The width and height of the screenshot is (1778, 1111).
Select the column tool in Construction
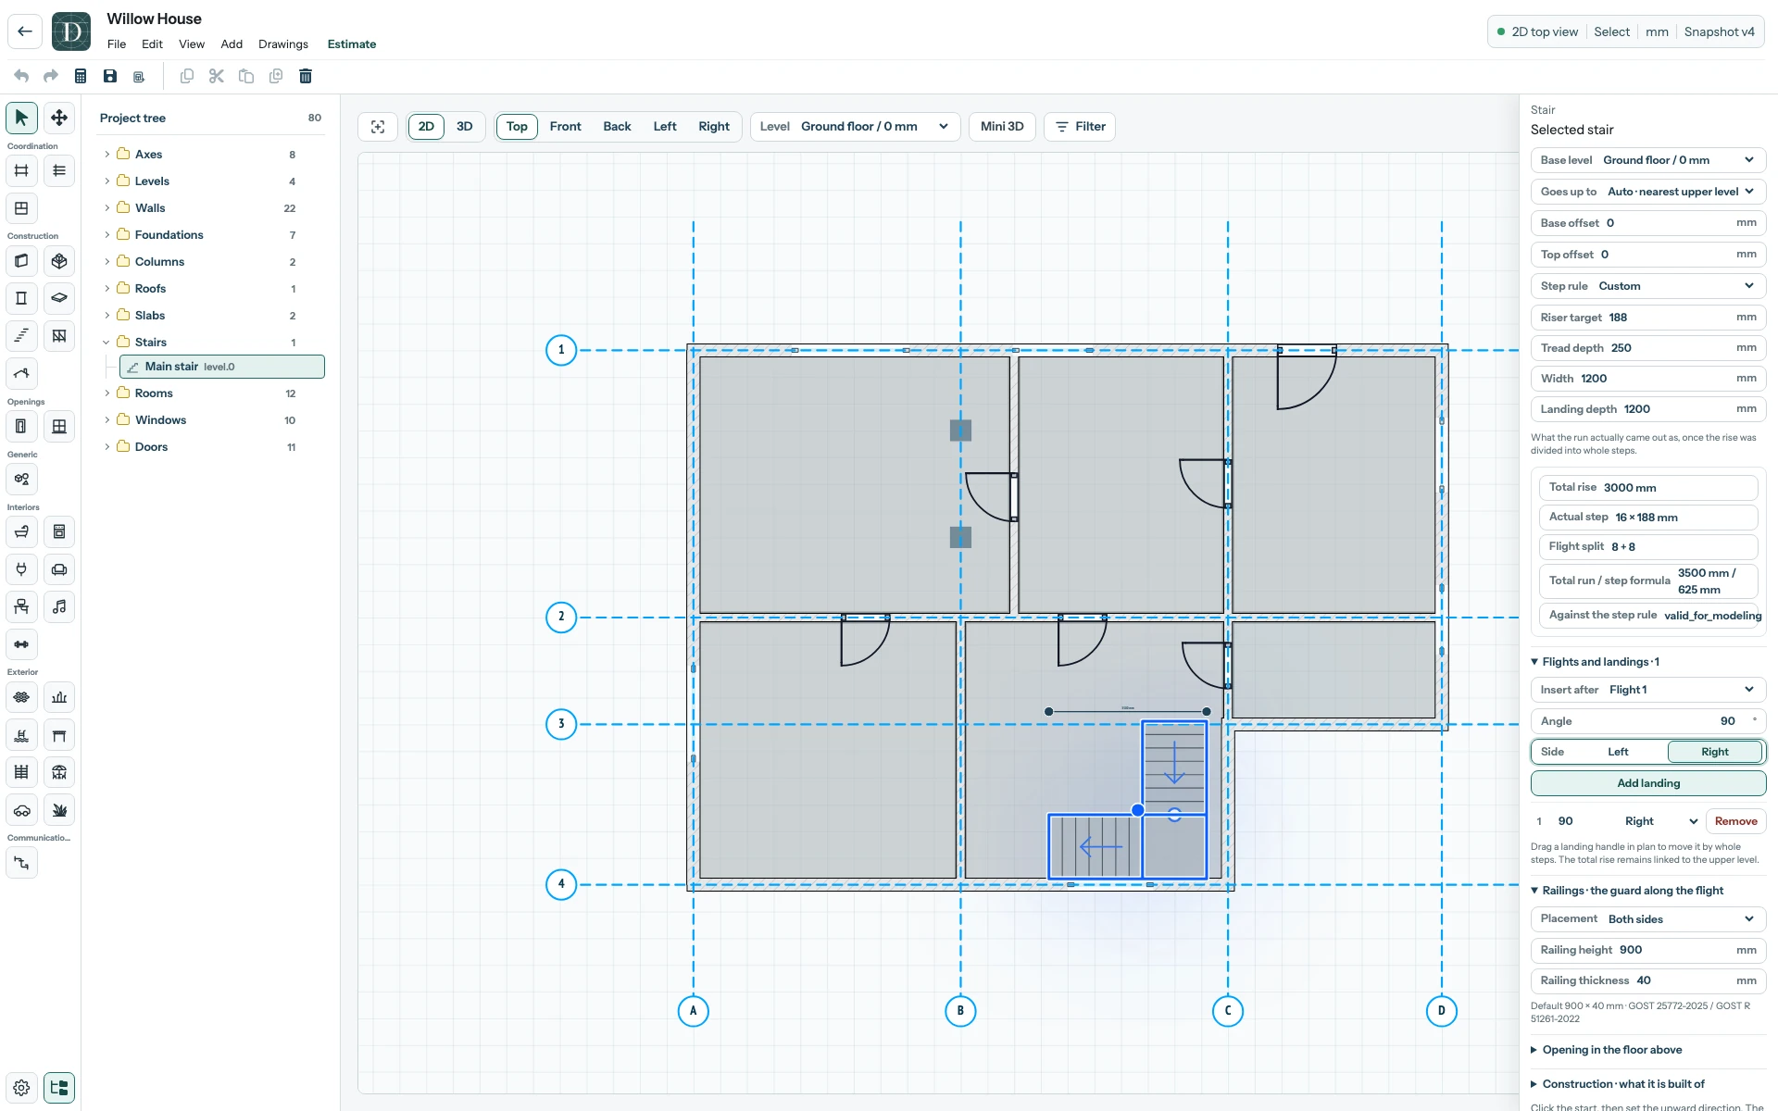(21, 298)
